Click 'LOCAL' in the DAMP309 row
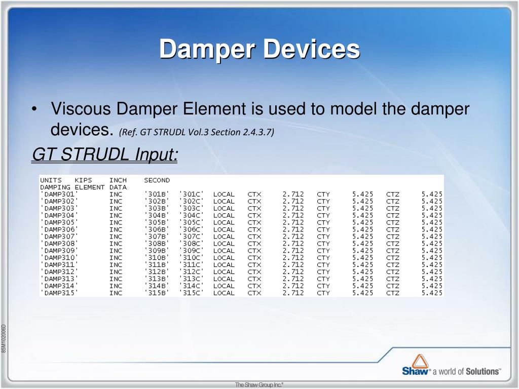 (x=224, y=250)
